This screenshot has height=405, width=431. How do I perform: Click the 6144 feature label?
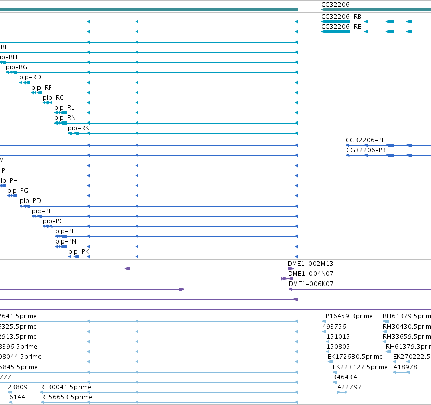(17, 397)
